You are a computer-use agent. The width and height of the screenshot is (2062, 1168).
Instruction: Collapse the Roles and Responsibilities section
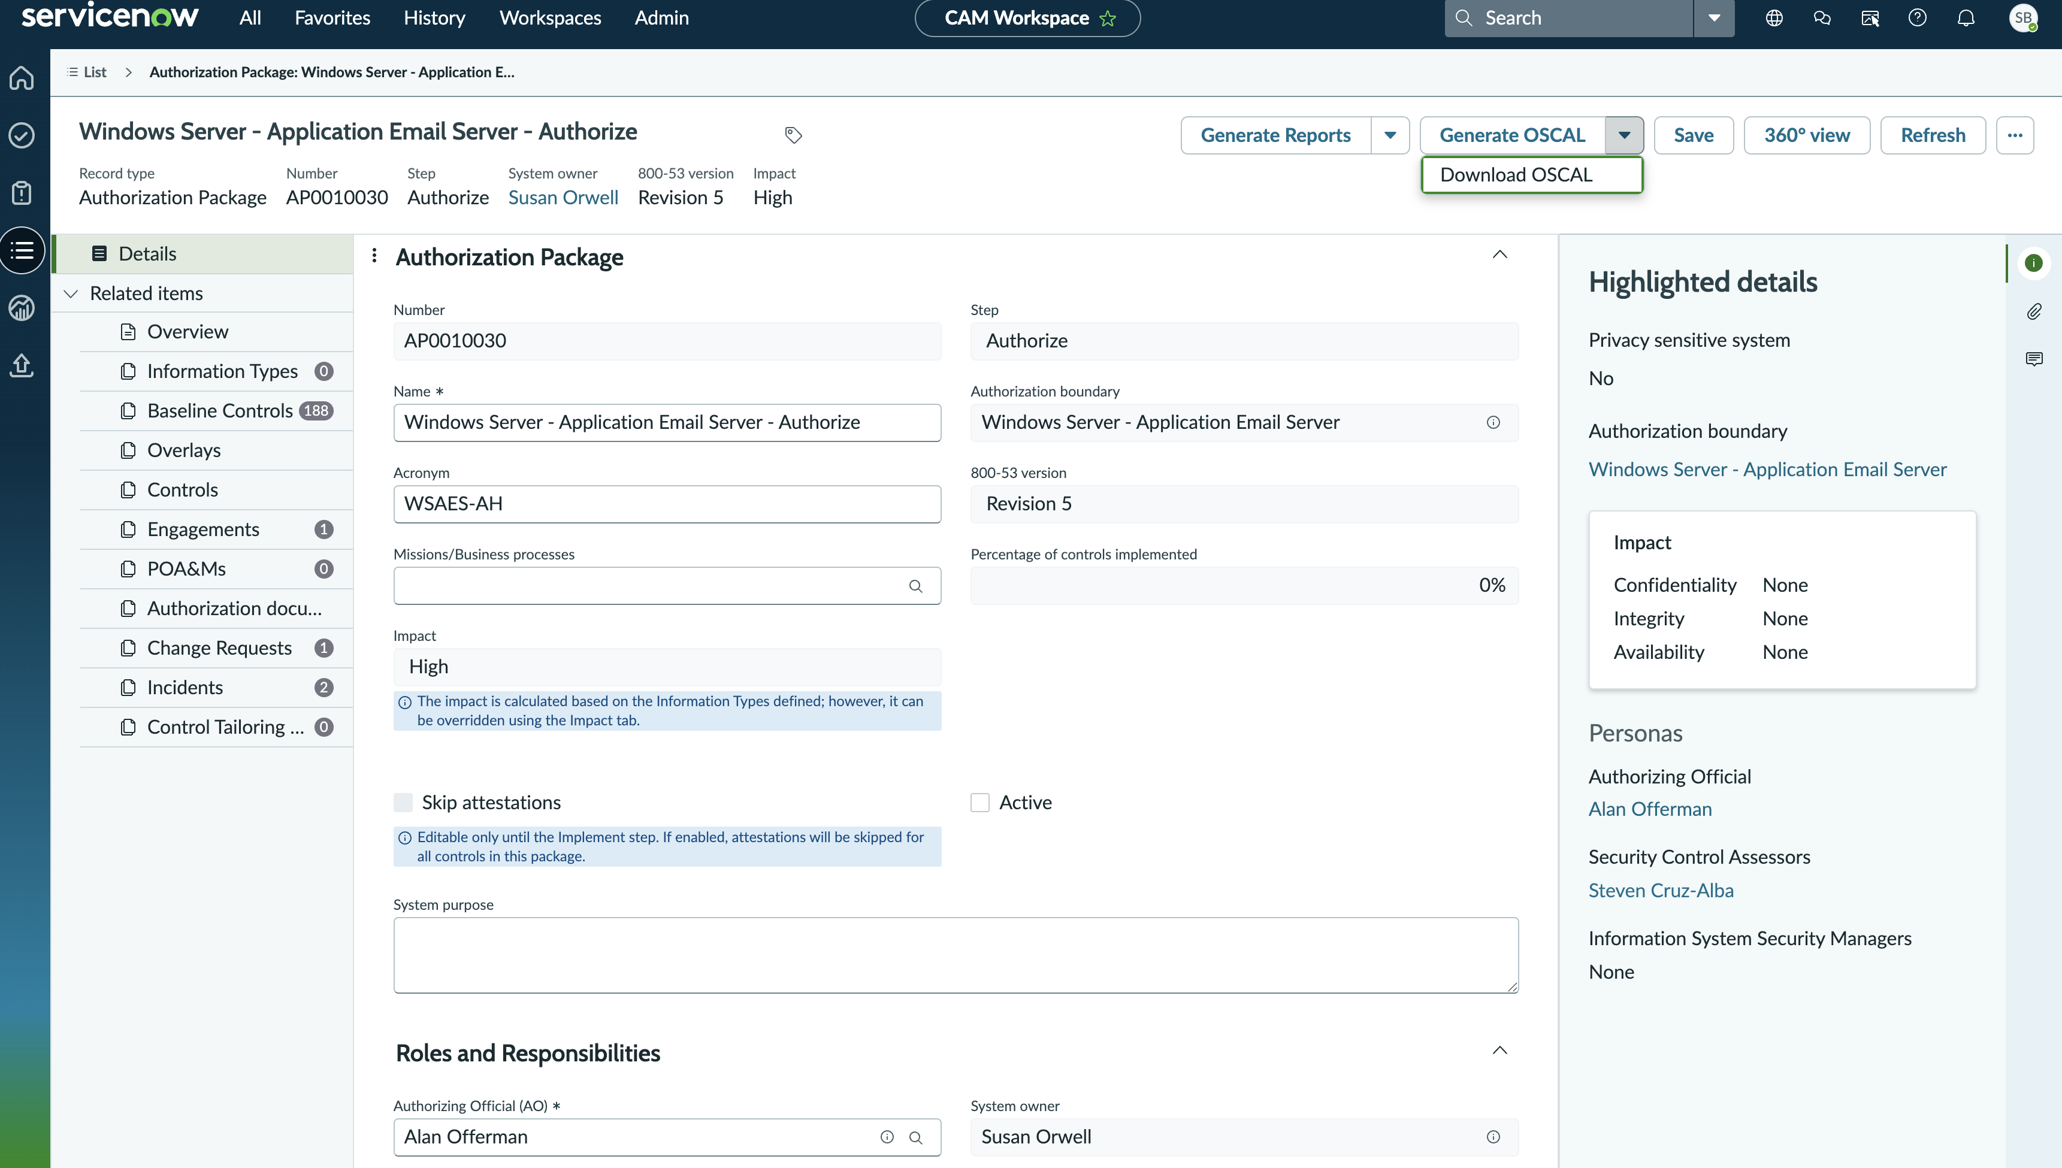pyautogui.click(x=1499, y=1050)
